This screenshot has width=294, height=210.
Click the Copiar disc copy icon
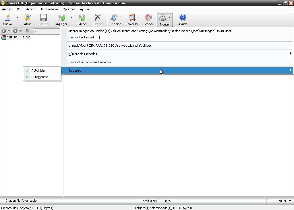[x=114, y=18]
